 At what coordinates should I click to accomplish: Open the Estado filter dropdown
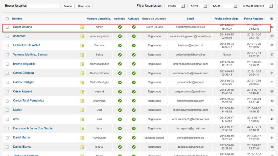[175, 6]
